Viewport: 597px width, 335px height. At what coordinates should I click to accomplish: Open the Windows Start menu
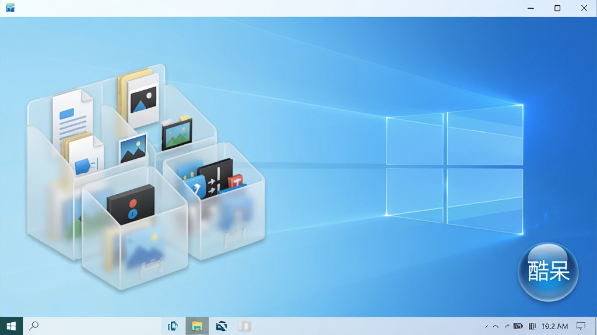click(x=12, y=326)
